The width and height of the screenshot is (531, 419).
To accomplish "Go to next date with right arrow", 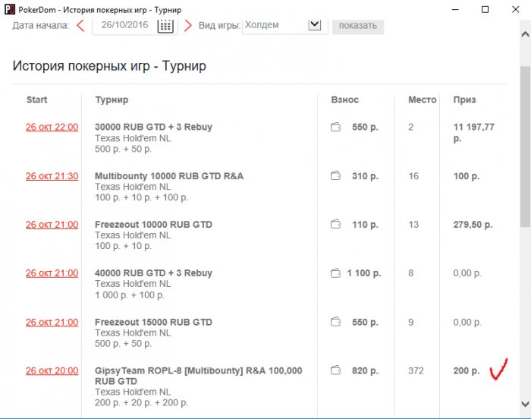I will (x=188, y=25).
